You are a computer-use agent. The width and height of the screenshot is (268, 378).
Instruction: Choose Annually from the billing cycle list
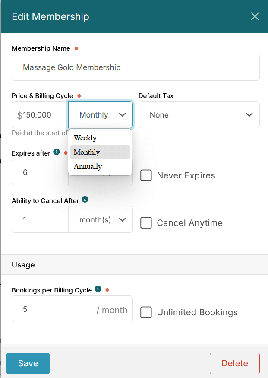[88, 166]
